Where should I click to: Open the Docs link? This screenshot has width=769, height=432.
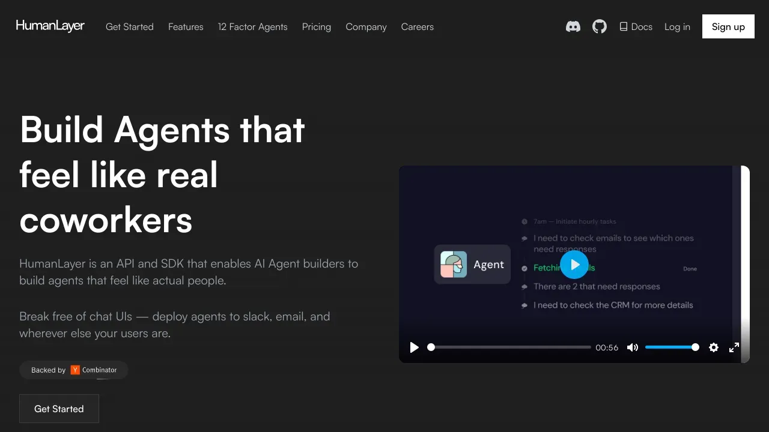(x=636, y=26)
